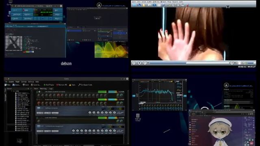
Task: Switch to the Patchbay tab in Carla
Action: click(43, 89)
